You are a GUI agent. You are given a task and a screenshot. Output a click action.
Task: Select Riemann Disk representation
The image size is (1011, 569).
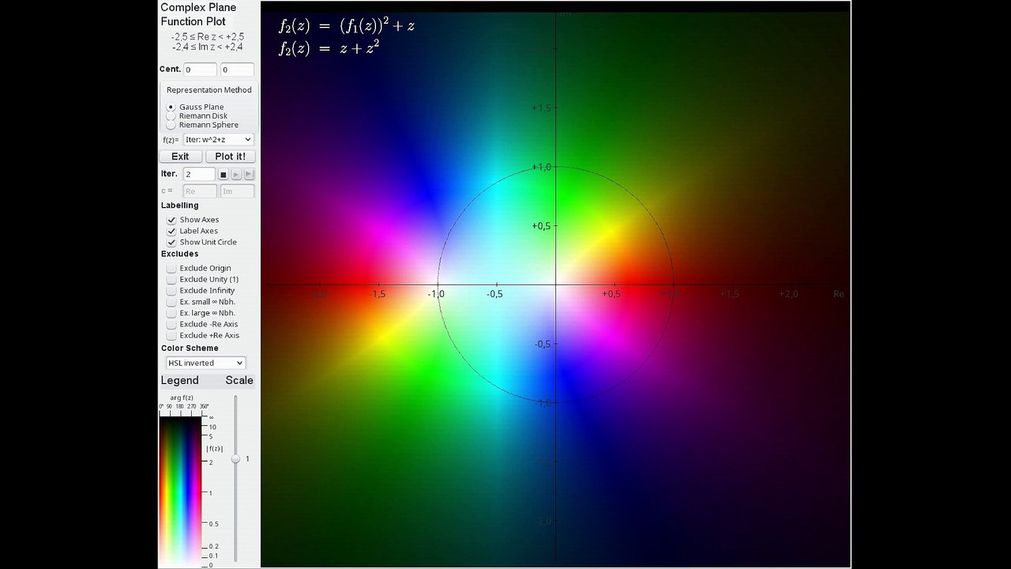(171, 116)
